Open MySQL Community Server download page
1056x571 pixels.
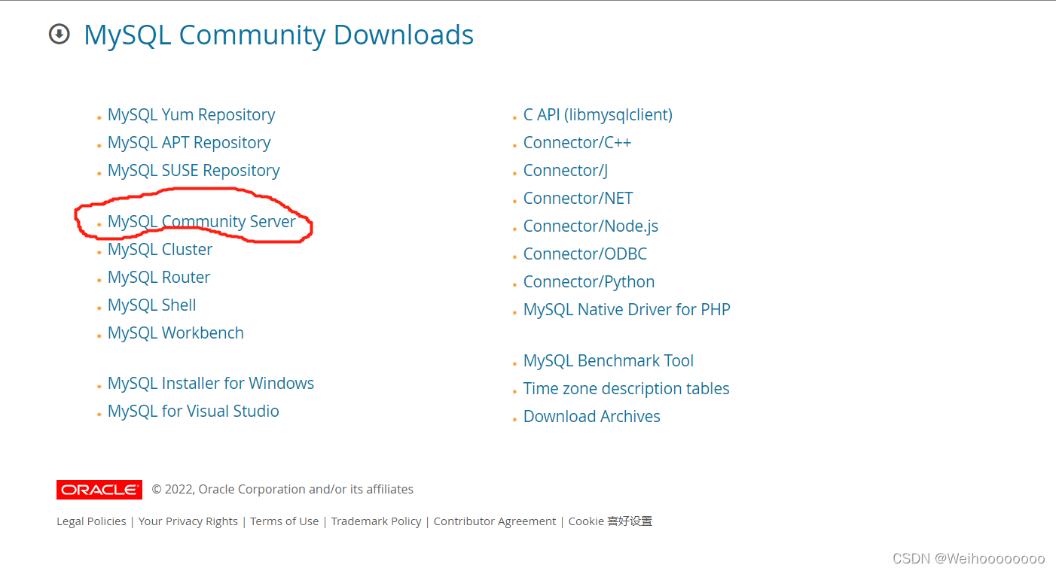pyautogui.click(x=202, y=222)
